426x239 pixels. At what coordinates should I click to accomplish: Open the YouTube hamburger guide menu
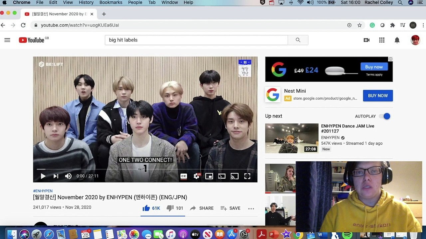(x=7, y=40)
